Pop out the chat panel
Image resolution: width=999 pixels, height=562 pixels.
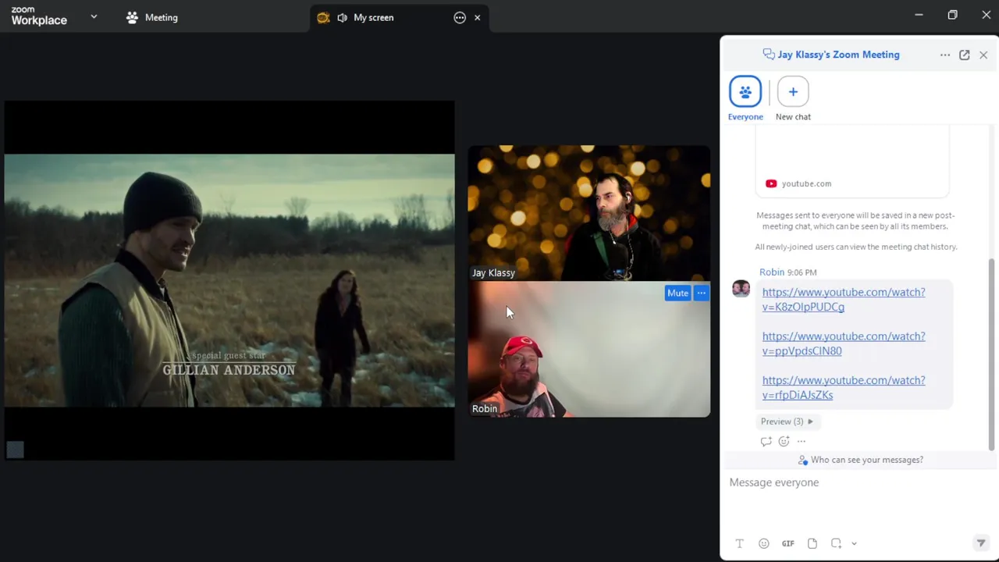click(965, 55)
